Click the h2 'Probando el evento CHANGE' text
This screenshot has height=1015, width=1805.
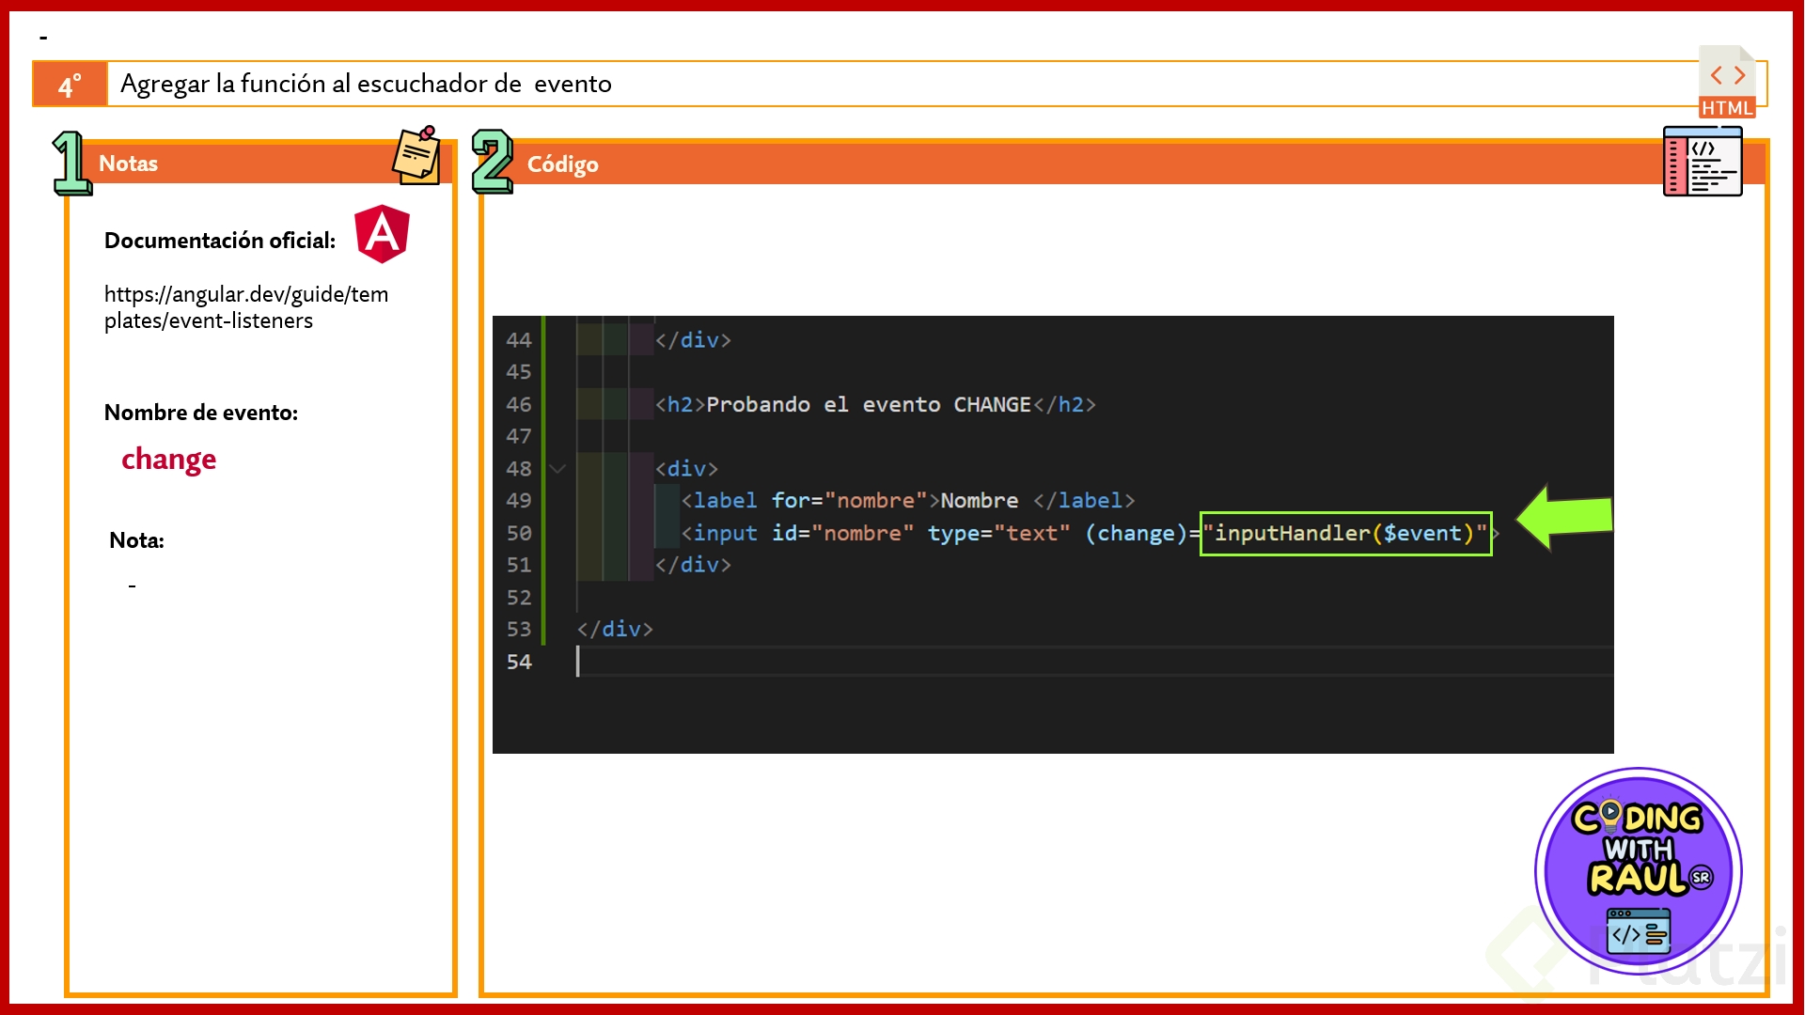coord(868,404)
